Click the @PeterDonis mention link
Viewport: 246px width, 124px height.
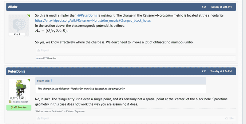(87, 15)
